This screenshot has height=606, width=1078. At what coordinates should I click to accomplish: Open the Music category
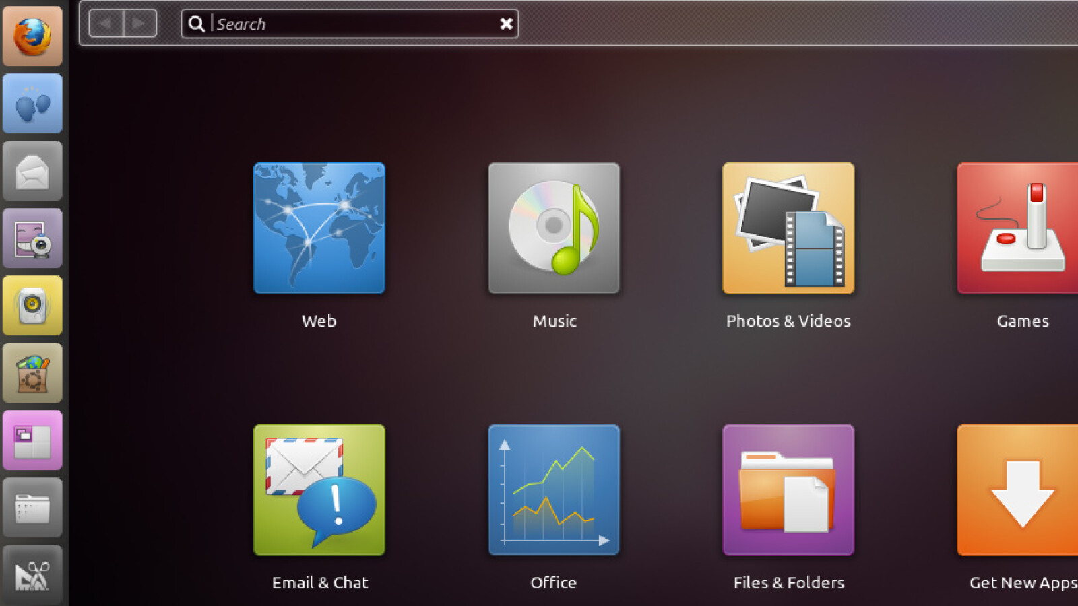[x=554, y=228]
